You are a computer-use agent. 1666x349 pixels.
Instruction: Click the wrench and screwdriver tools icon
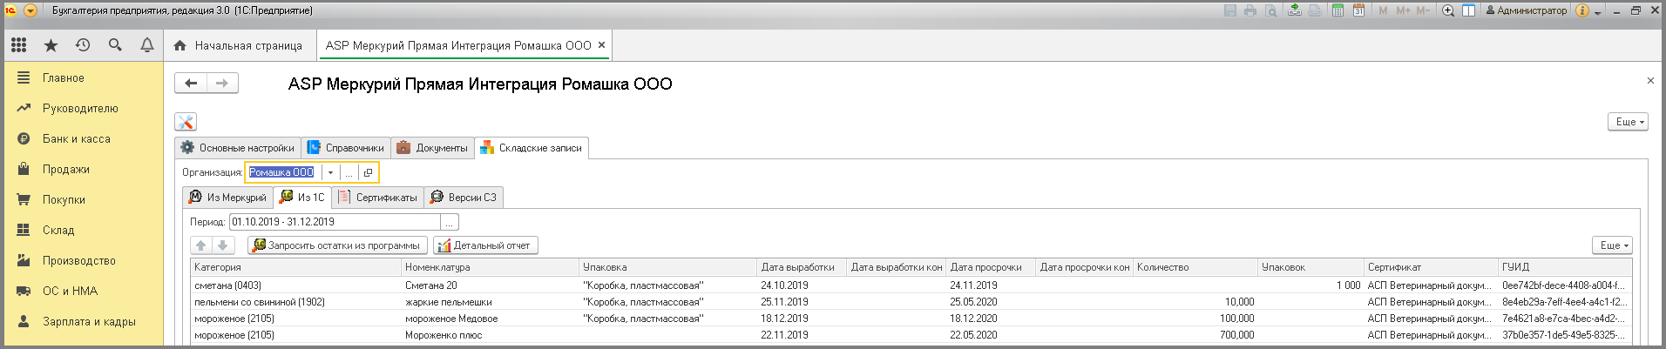click(x=186, y=122)
